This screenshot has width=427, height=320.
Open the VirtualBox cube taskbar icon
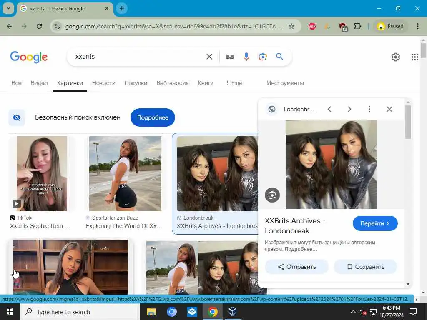pos(232,312)
